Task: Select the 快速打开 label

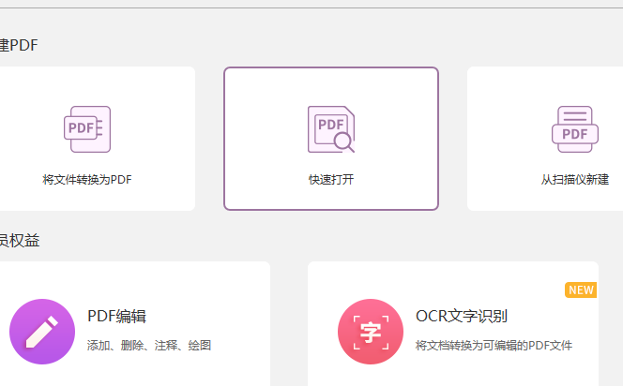Action: [331, 180]
